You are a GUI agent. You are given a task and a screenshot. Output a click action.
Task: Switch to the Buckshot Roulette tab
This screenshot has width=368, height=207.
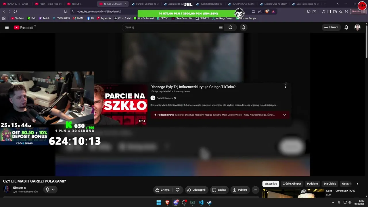click(x=209, y=4)
